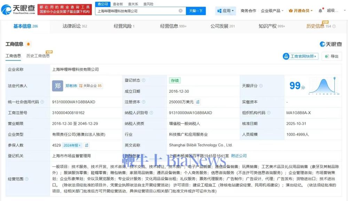Clear the search box with the X icon

(x=181, y=11)
